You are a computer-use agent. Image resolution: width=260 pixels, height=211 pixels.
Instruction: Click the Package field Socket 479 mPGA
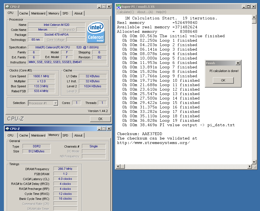click(x=57, y=34)
